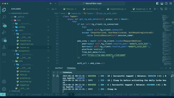Toggle the primary side bar layout icon
This screenshot has height=98, width=174.
157,4
